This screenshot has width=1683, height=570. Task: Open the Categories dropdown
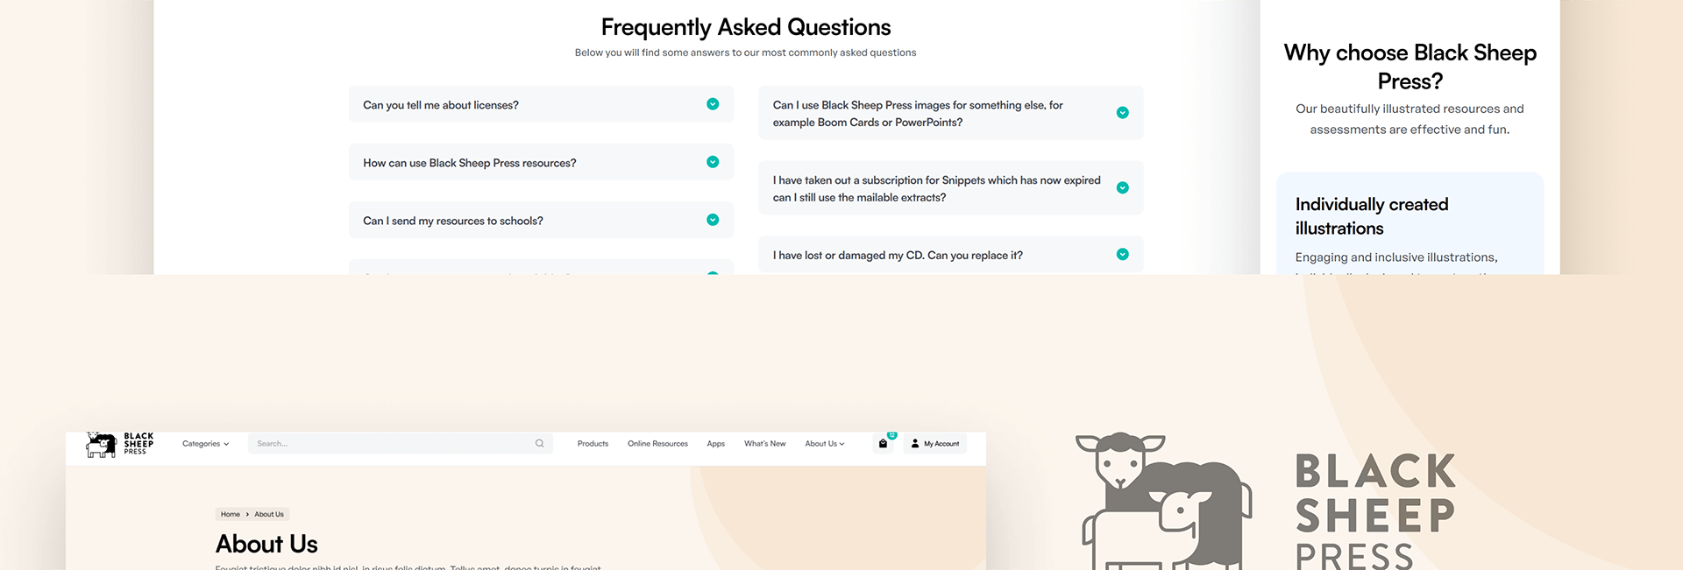tap(205, 444)
